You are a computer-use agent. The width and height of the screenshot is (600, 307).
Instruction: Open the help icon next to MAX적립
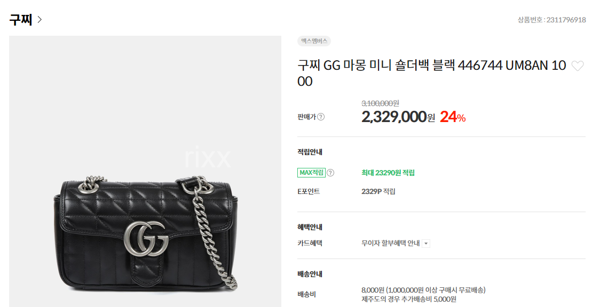point(330,173)
